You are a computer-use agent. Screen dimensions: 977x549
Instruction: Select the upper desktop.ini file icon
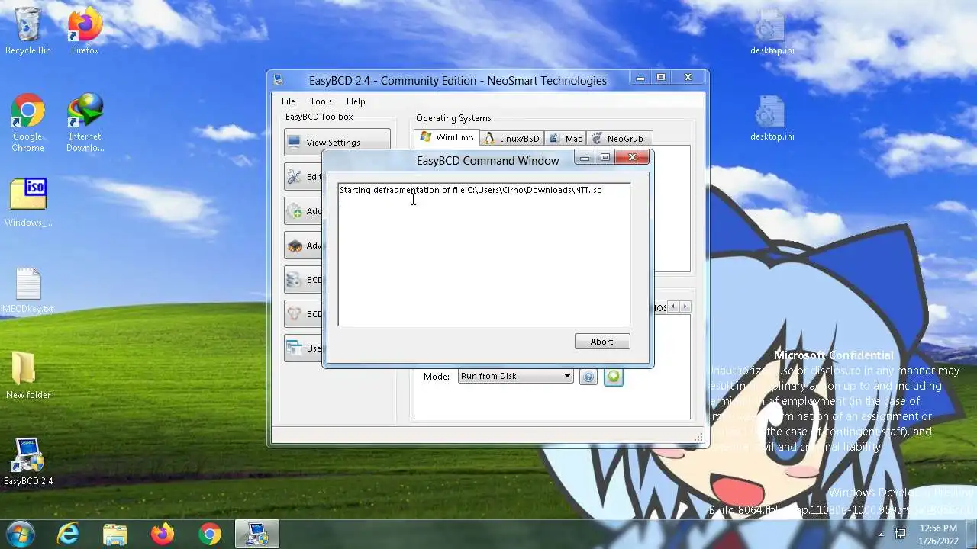coord(772,31)
